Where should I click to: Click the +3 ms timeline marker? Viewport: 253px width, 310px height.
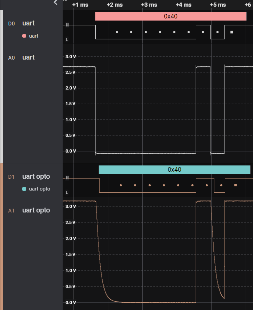pyautogui.click(x=149, y=5)
